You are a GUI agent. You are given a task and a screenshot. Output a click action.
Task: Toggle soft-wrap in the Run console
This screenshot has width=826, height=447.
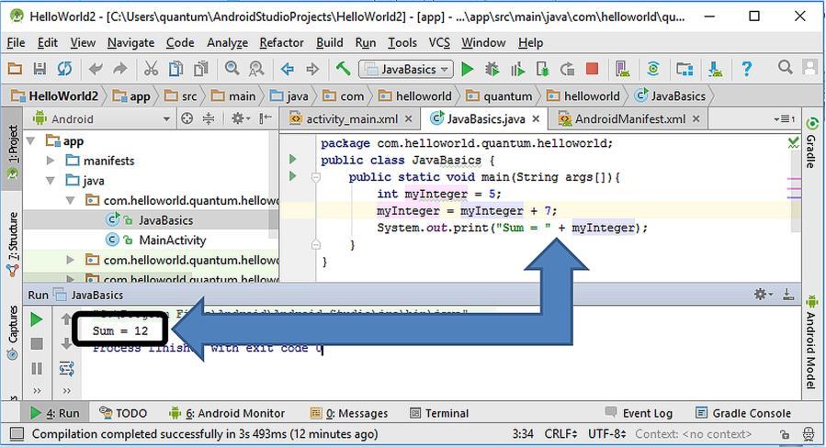[66, 368]
